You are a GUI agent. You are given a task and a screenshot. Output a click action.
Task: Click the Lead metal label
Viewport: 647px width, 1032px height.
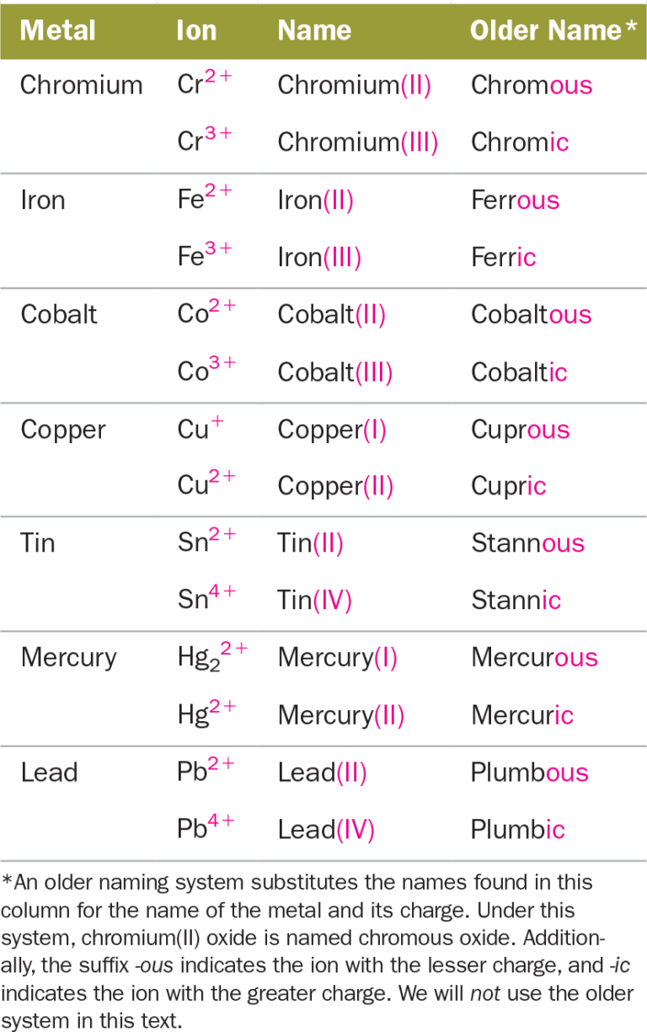(x=50, y=773)
